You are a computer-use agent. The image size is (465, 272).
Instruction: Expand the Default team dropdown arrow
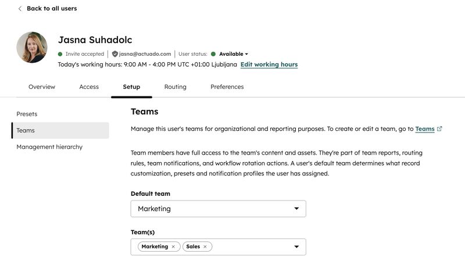tap(296, 209)
